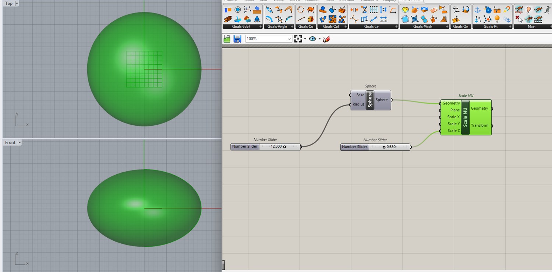Open the arrow beside the eye icon
Image resolution: width=552 pixels, height=272 pixels.
pyautogui.click(x=319, y=39)
